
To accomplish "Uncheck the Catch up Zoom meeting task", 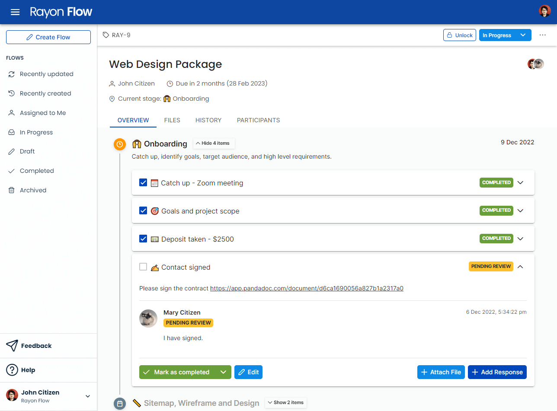I will (143, 182).
